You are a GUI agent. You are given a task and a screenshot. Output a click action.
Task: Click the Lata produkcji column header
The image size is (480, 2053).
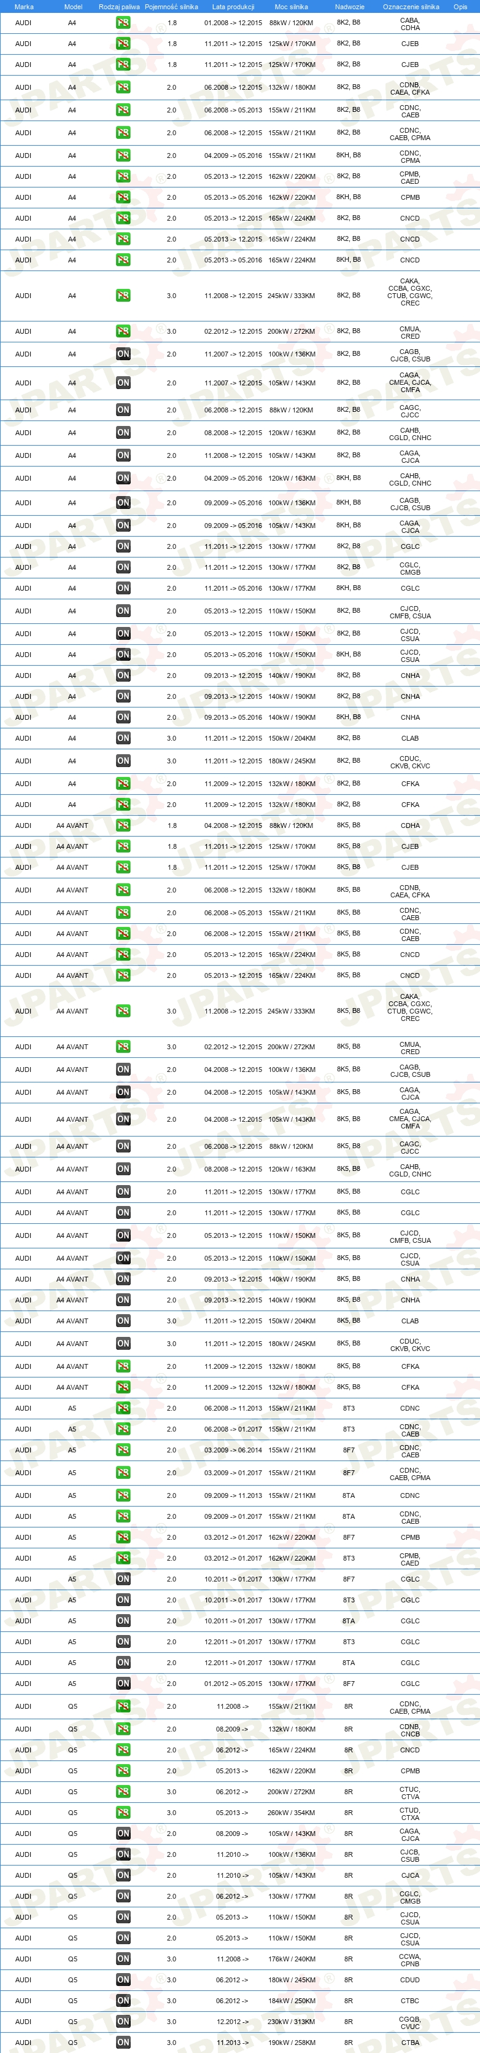[x=233, y=6]
